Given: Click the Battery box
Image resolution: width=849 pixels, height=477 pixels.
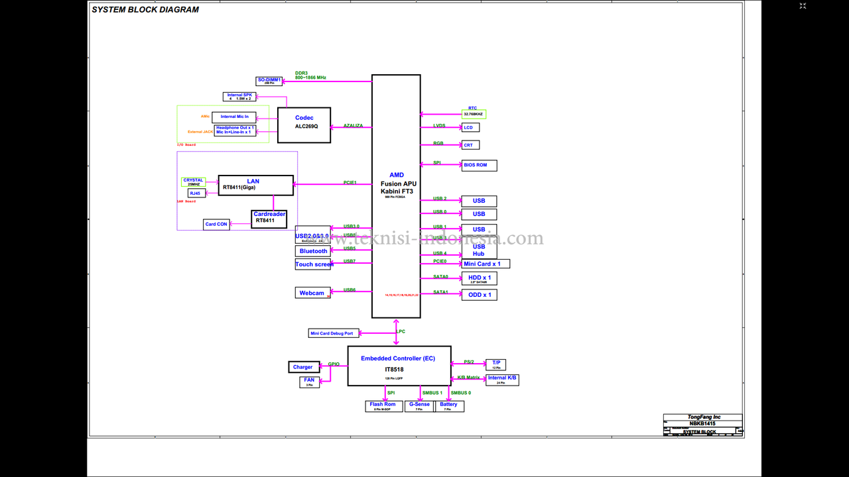Looking at the screenshot, I should 450,406.
